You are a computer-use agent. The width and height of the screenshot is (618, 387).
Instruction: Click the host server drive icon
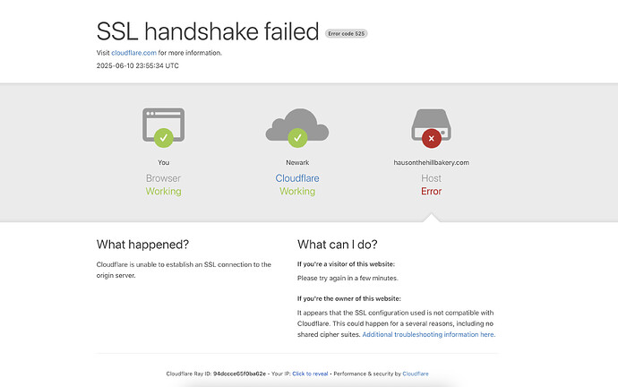[x=431, y=125]
